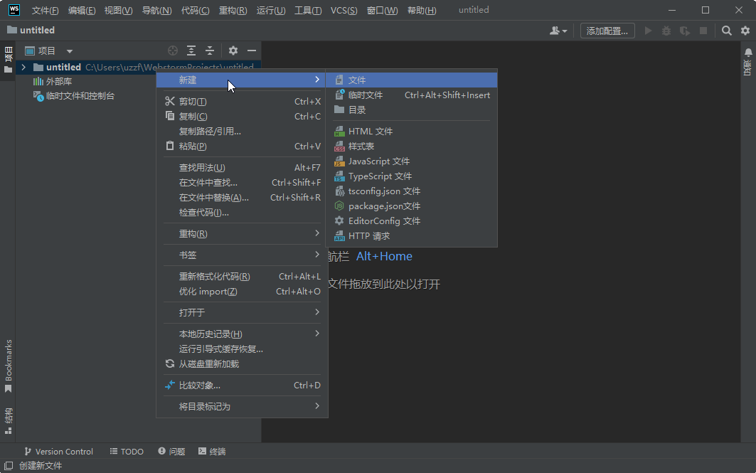Image resolution: width=756 pixels, height=473 pixels.
Task: Select 优化 import(Z) menu entry
Action: 242,291
